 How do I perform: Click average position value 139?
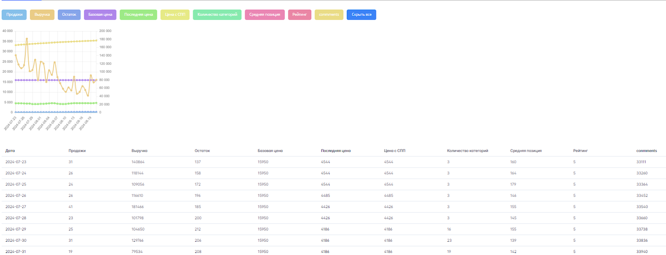513,240
